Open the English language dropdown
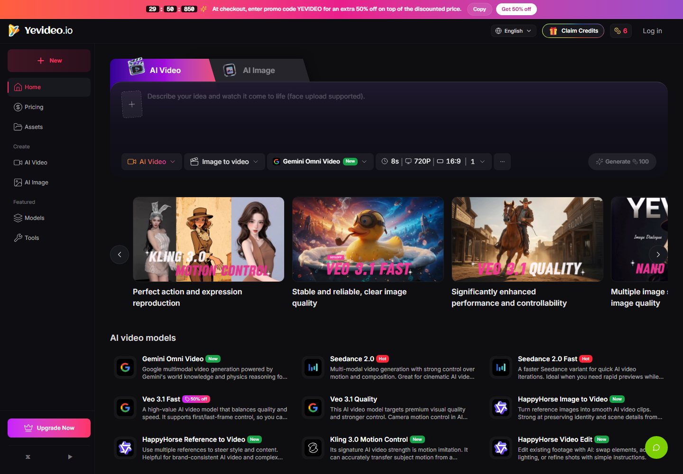 514,31
